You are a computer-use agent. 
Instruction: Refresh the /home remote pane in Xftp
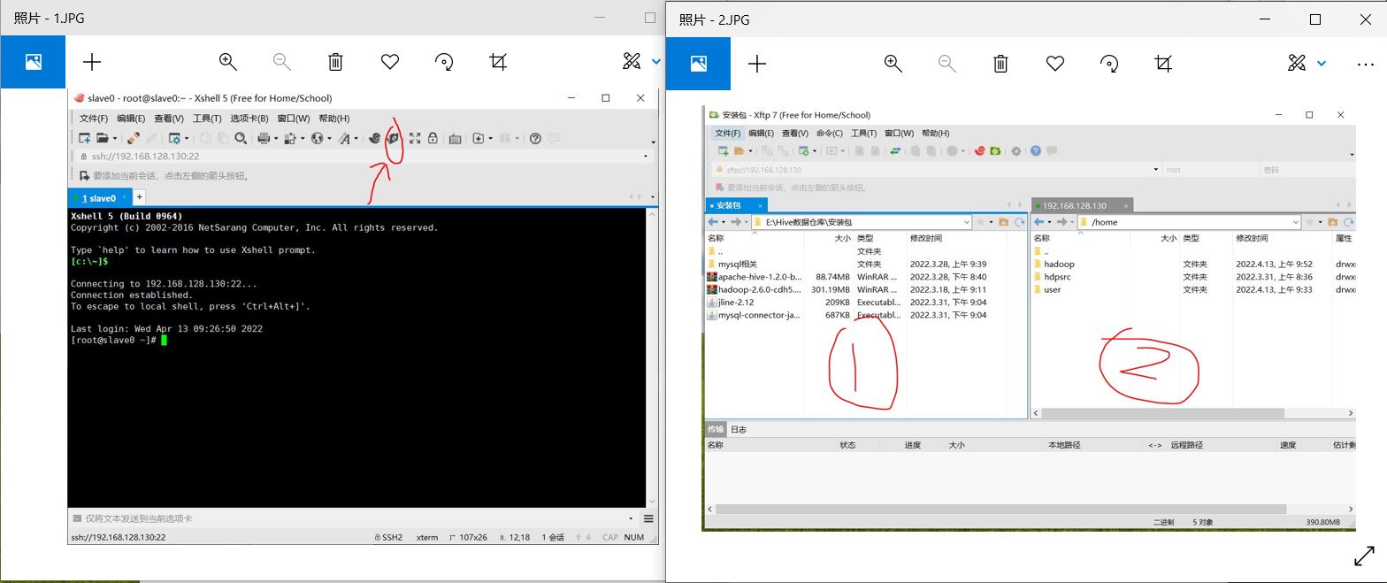pos(1349,222)
